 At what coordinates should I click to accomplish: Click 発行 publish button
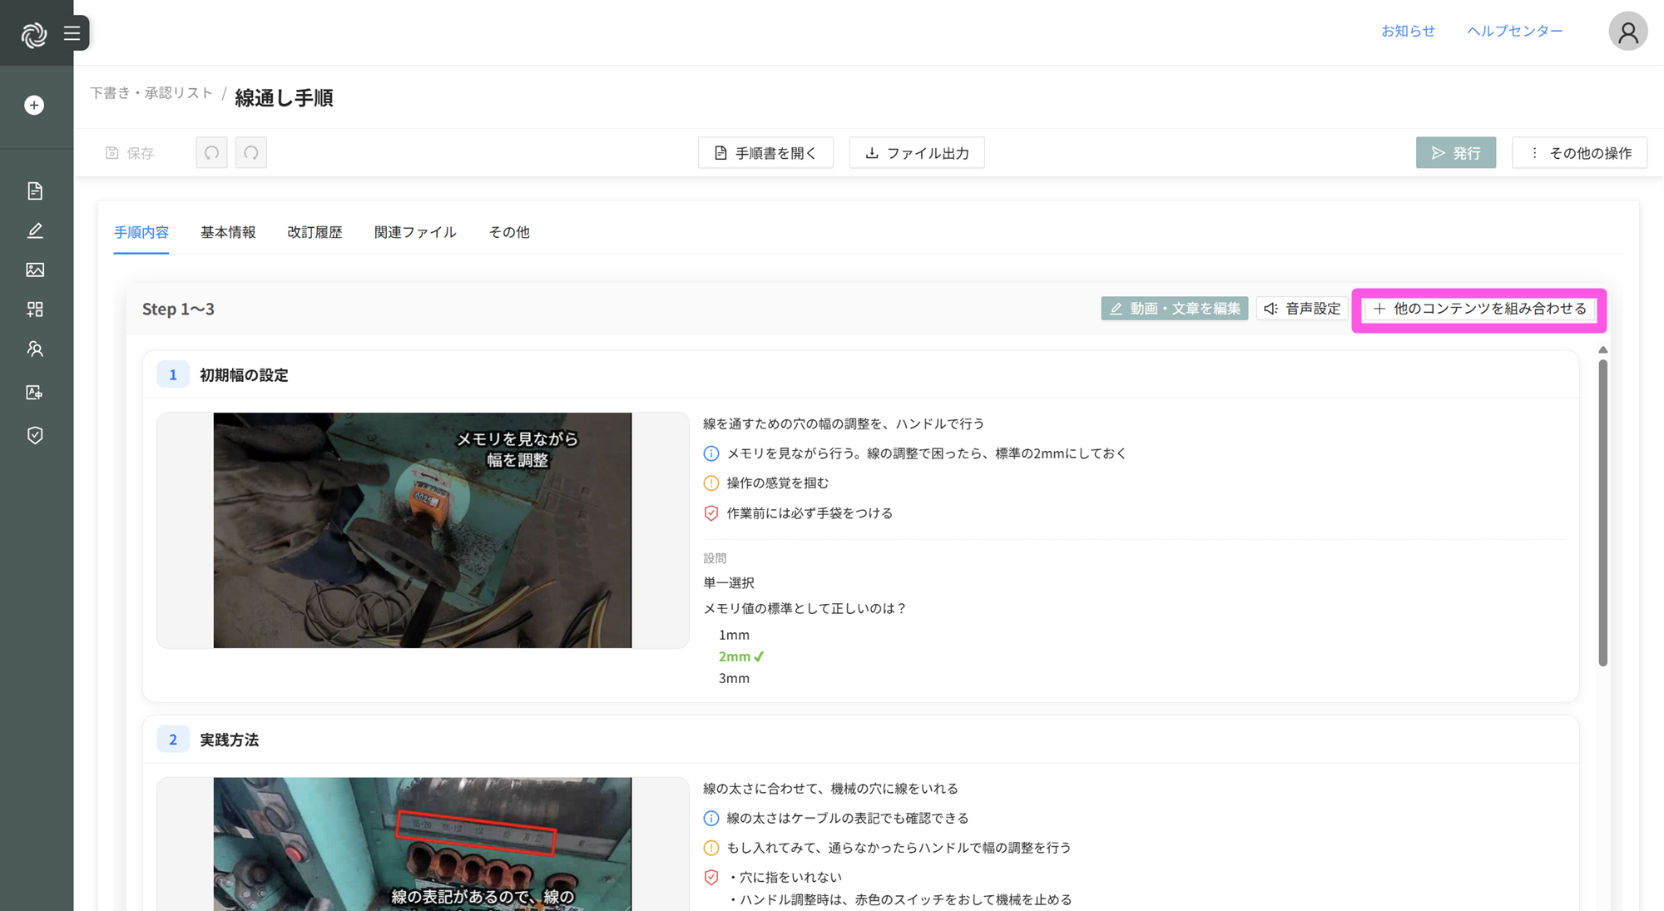[x=1455, y=152]
